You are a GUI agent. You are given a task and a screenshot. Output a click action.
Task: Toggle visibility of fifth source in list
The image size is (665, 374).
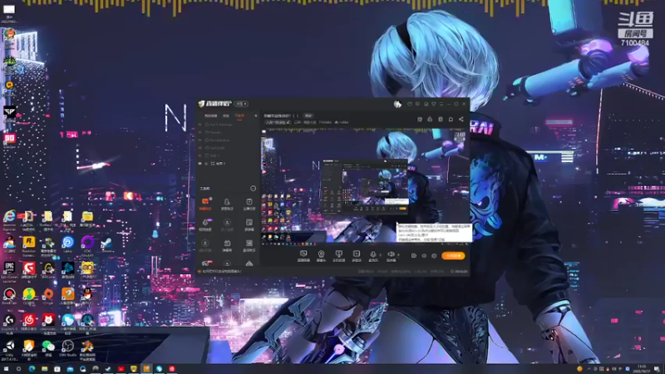200,155
